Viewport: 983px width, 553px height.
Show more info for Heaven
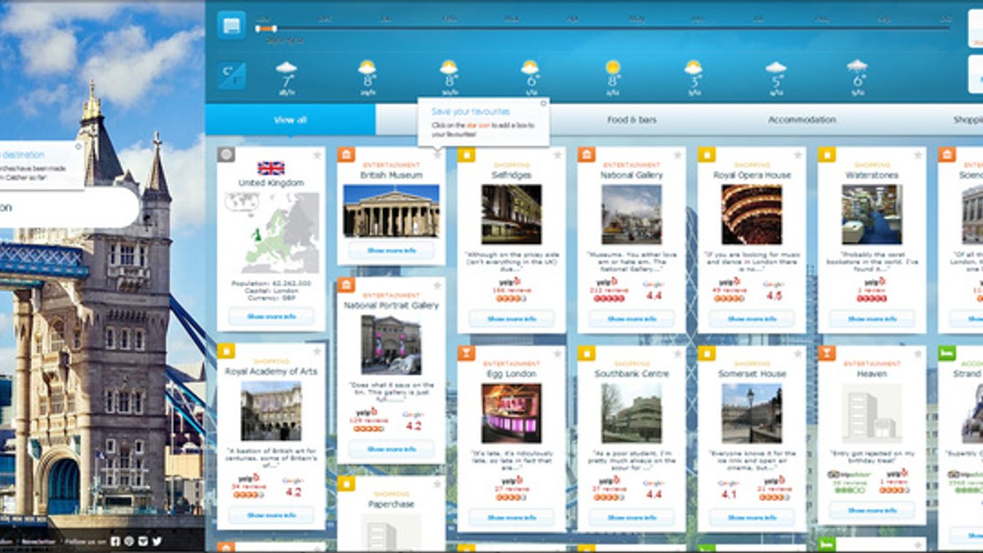point(871,510)
